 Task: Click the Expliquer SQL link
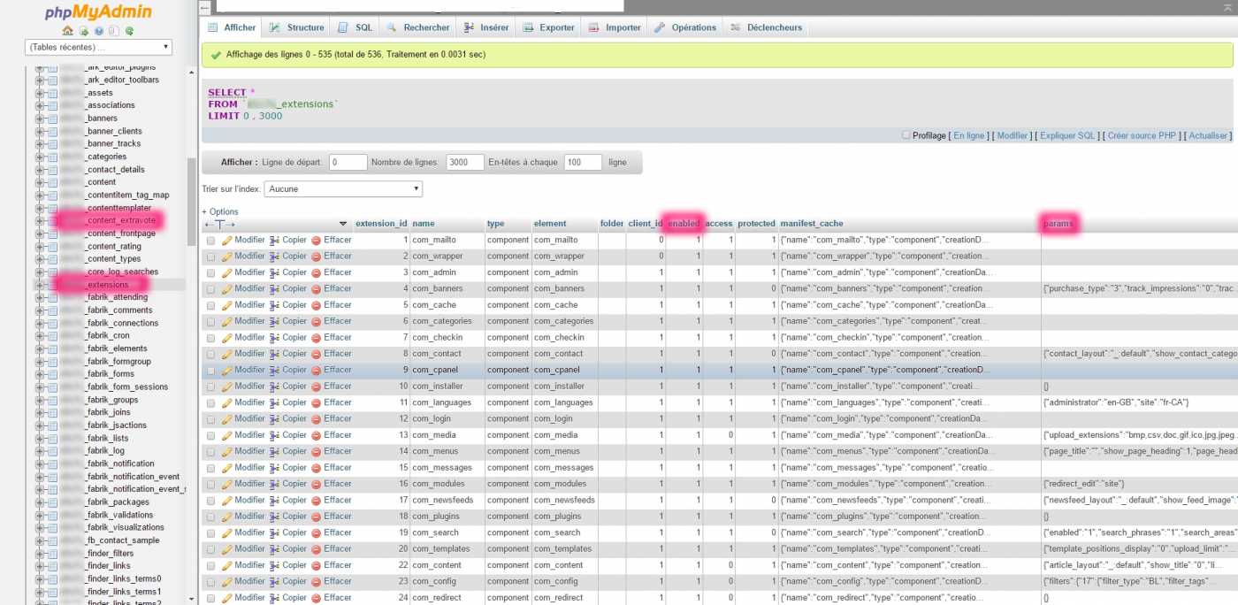pyautogui.click(x=1067, y=136)
